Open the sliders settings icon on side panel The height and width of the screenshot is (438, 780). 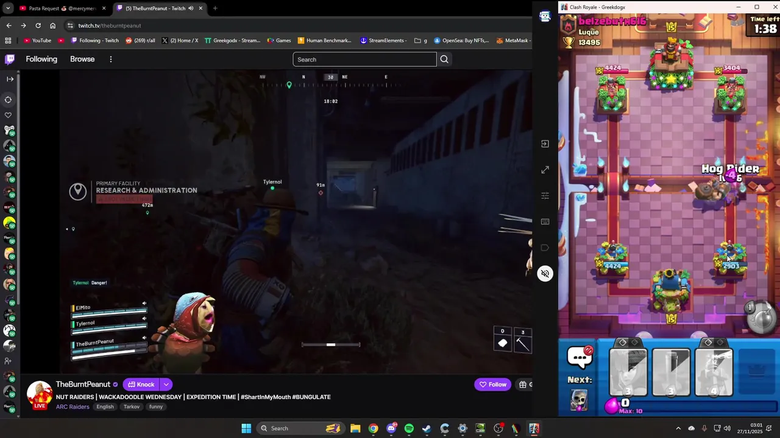tap(545, 196)
